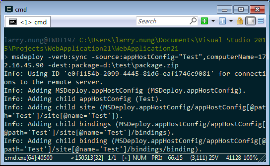270x166 pixels.
Task: Toggle the NUM lock status indicator
Action: click(139, 158)
